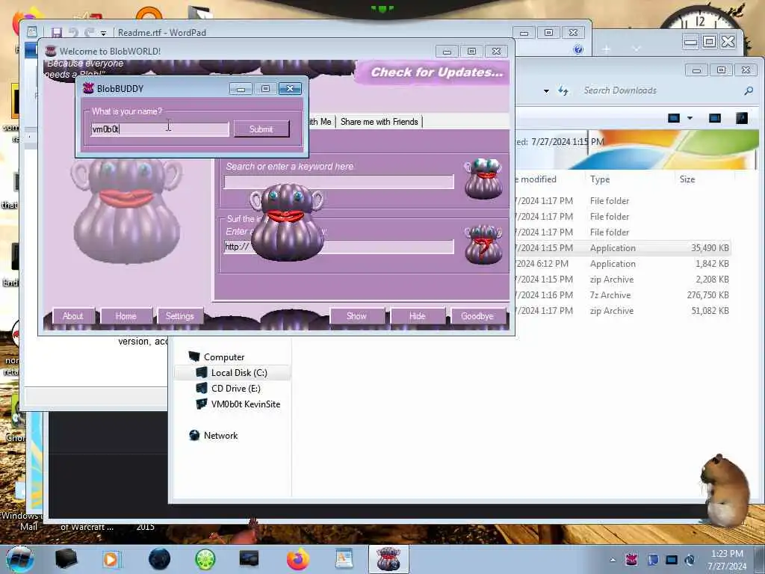Click WordPad Redo icon

click(x=89, y=33)
